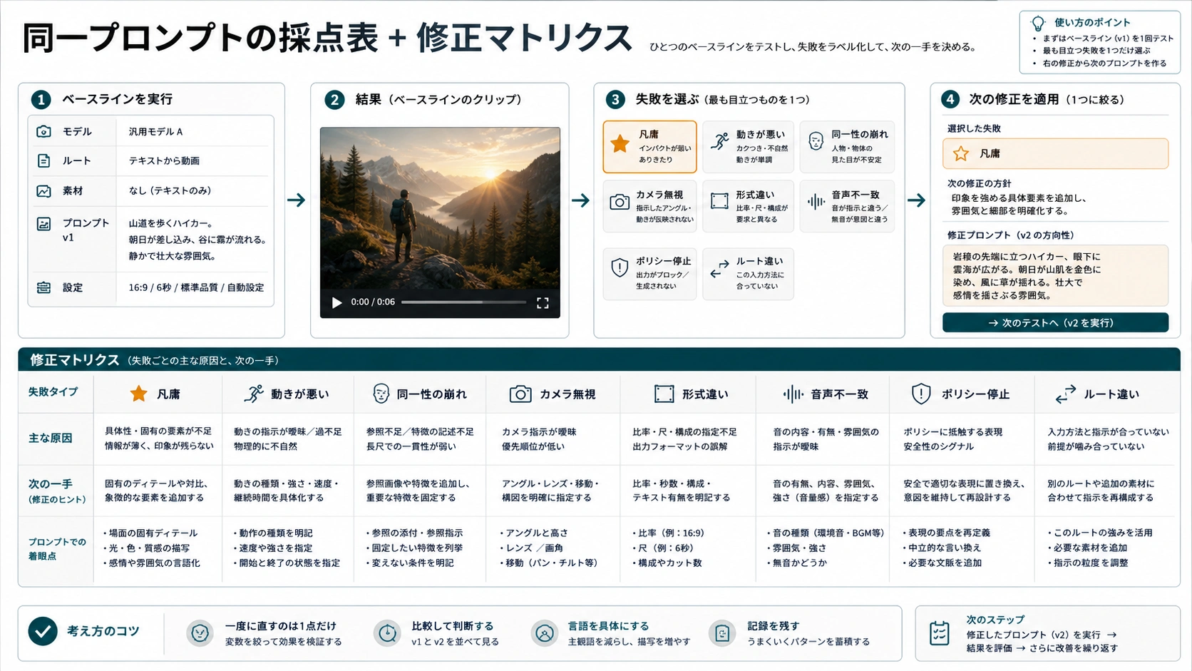
Task: Click the note icon beside 記録を残す
Action: pos(722,632)
